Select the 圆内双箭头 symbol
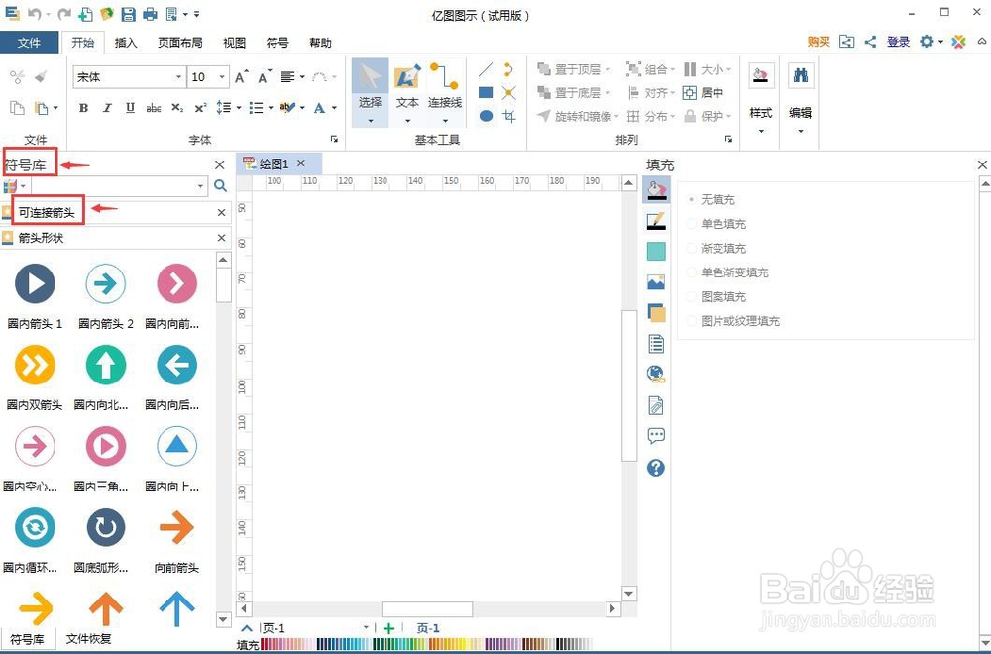 click(x=34, y=365)
